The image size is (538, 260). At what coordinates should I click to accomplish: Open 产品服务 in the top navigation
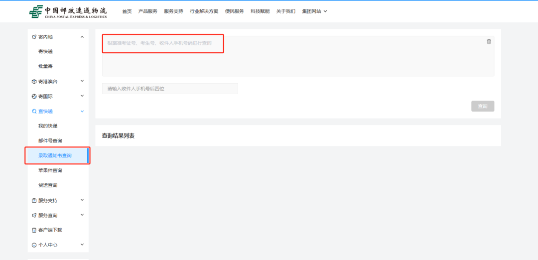[x=148, y=11]
